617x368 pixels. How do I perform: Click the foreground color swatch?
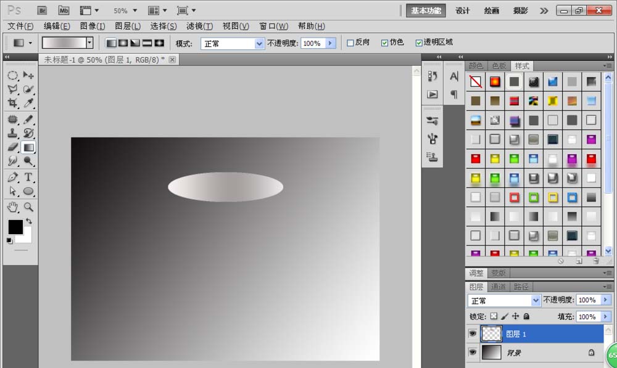click(x=15, y=228)
